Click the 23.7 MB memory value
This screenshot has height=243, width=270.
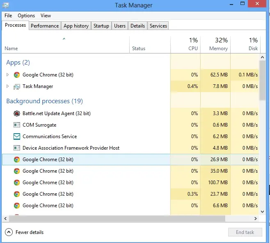click(x=219, y=194)
